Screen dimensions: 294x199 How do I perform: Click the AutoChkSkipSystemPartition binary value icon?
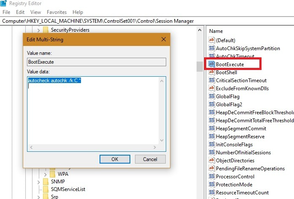click(211, 48)
